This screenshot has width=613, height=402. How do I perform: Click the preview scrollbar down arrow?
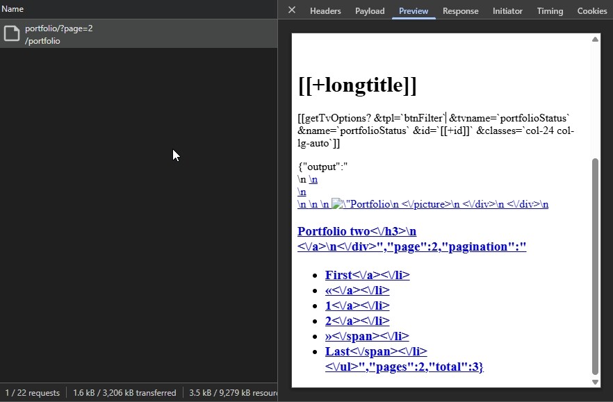pyautogui.click(x=595, y=382)
